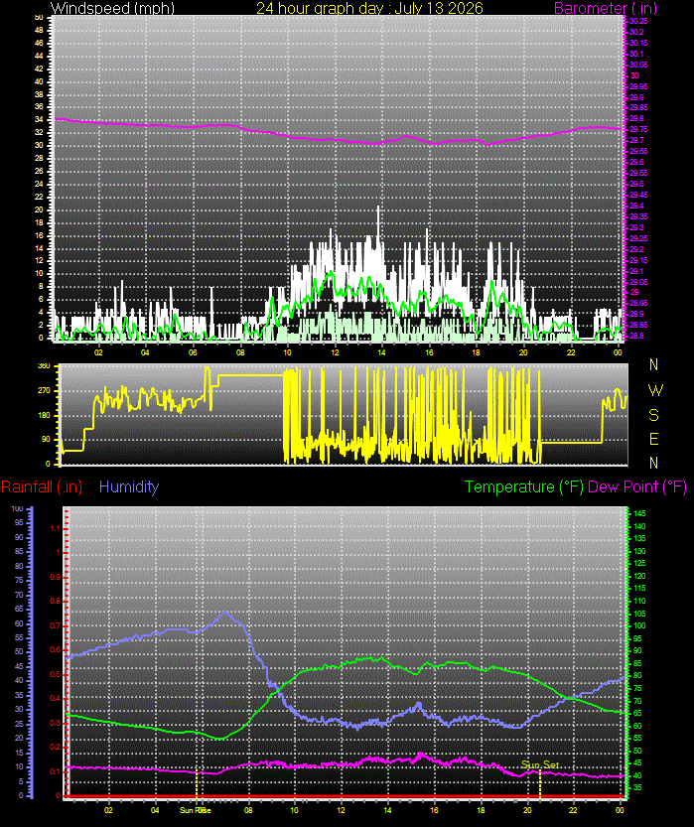
Task: Click the 'W' compass direction label
Action: click(655, 390)
